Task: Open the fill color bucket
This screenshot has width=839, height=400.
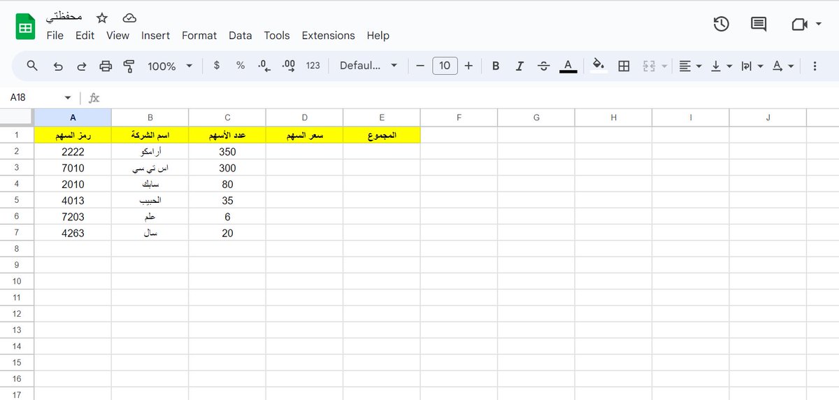Action: pyautogui.click(x=598, y=65)
